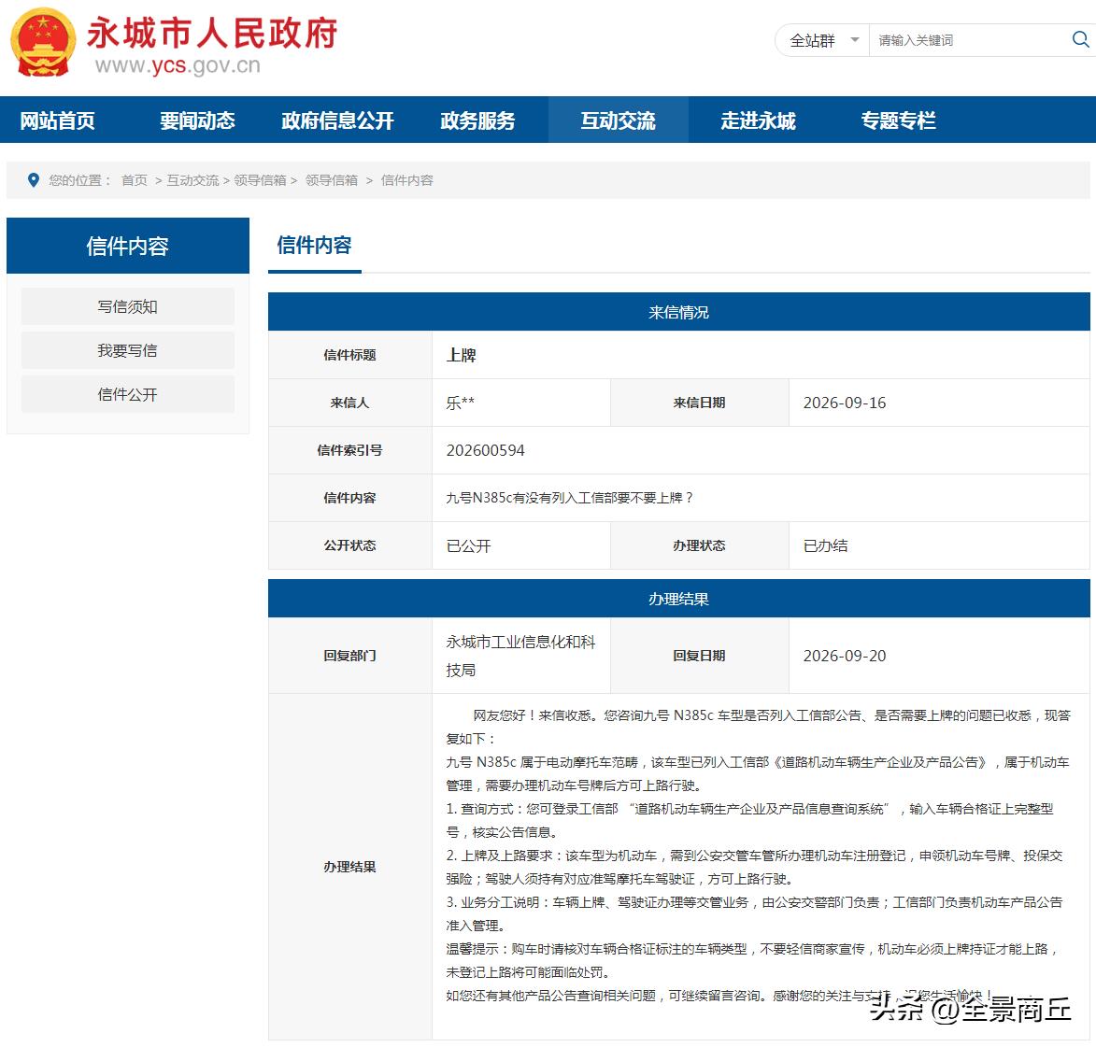This screenshot has width=1096, height=1047.
Task: Click the 我要写信 sidebar button
Action: 127,350
